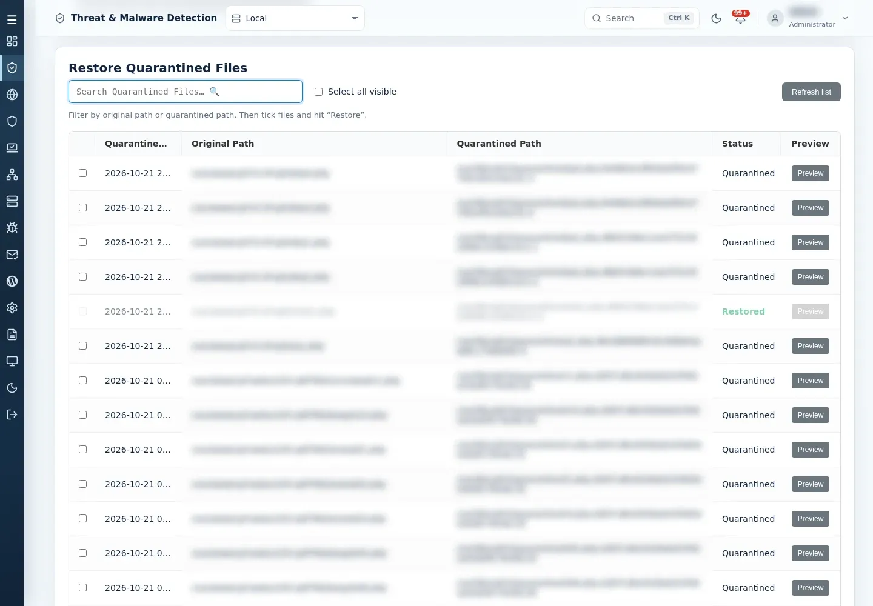The width and height of the screenshot is (873, 606).
Task: Focus the Search Quarantined Files field
Action: 186,92
